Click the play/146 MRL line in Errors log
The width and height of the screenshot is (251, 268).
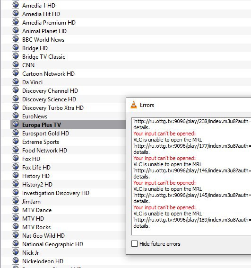(x=192, y=170)
